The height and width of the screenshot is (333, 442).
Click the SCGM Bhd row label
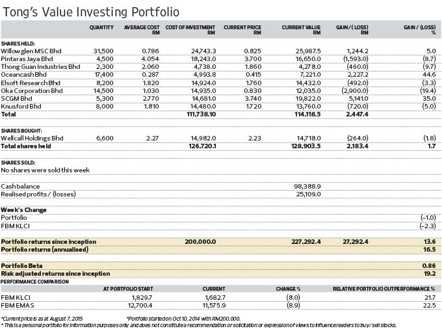coord(16,99)
